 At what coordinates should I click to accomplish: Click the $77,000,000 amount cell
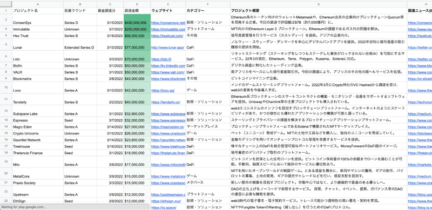(137, 45)
